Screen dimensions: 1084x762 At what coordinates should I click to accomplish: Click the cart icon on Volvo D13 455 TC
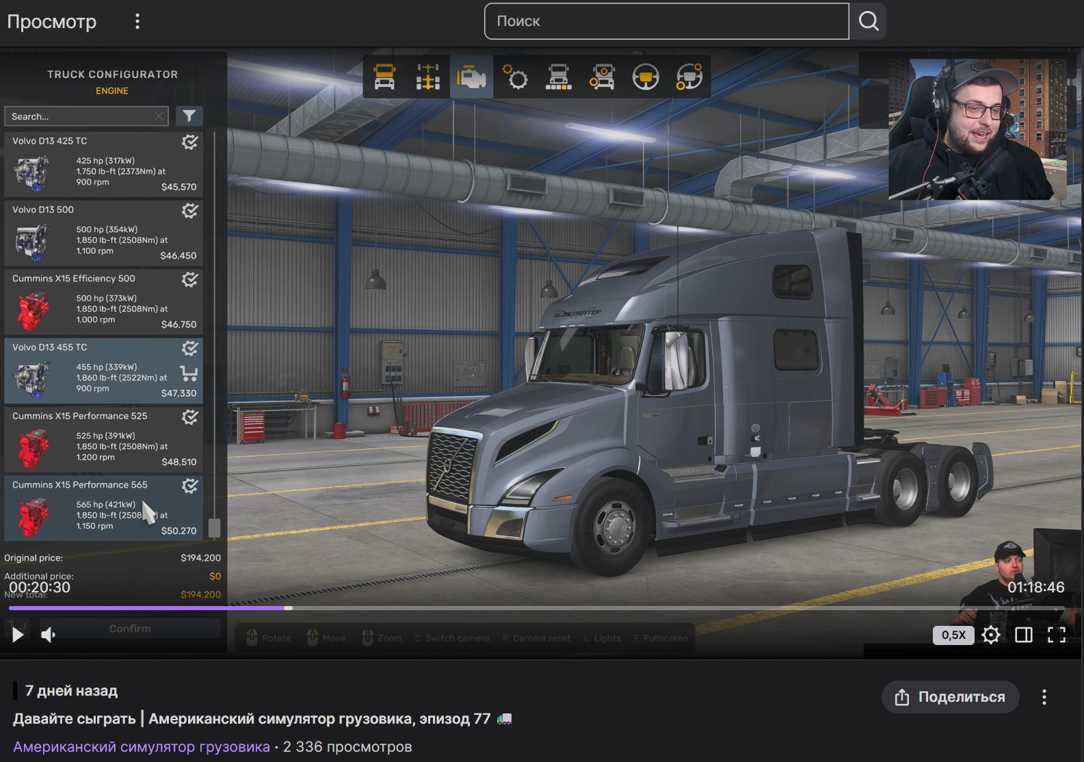pyautogui.click(x=189, y=373)
